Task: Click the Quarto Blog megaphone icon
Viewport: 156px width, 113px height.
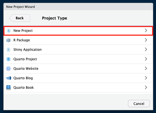Action: pos(8,78)
